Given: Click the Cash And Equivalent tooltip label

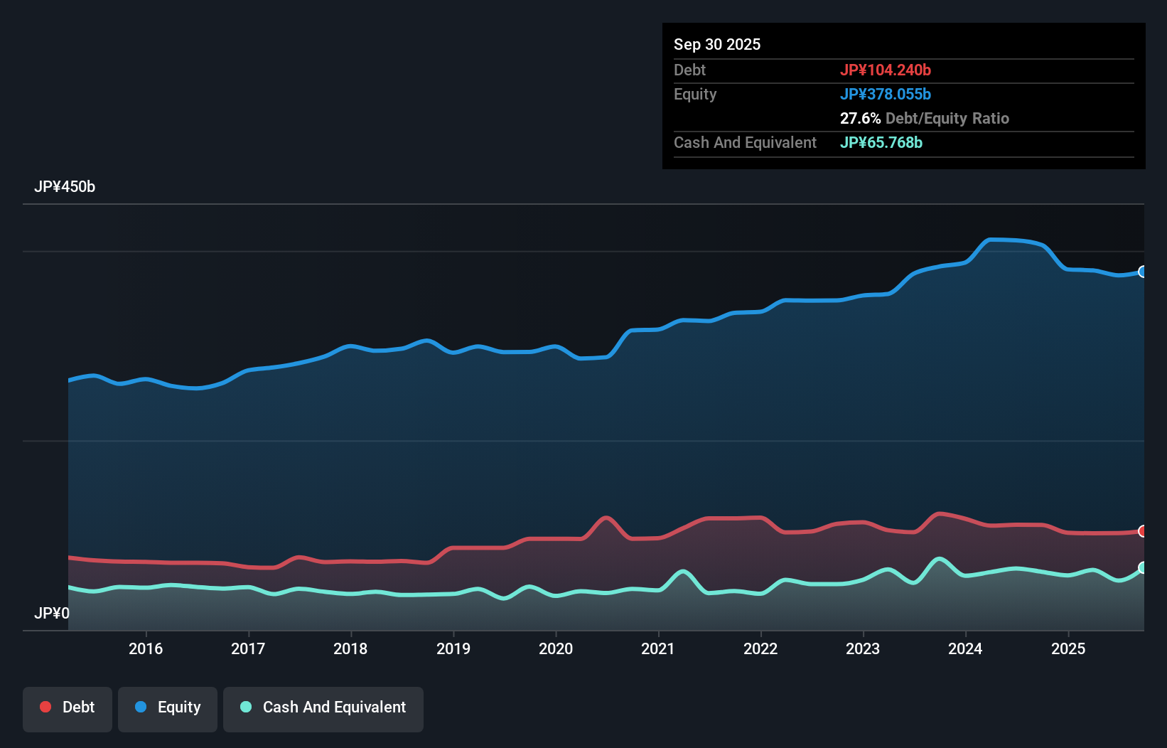Looking at the screenshot, I should click(x=746, y=142).
